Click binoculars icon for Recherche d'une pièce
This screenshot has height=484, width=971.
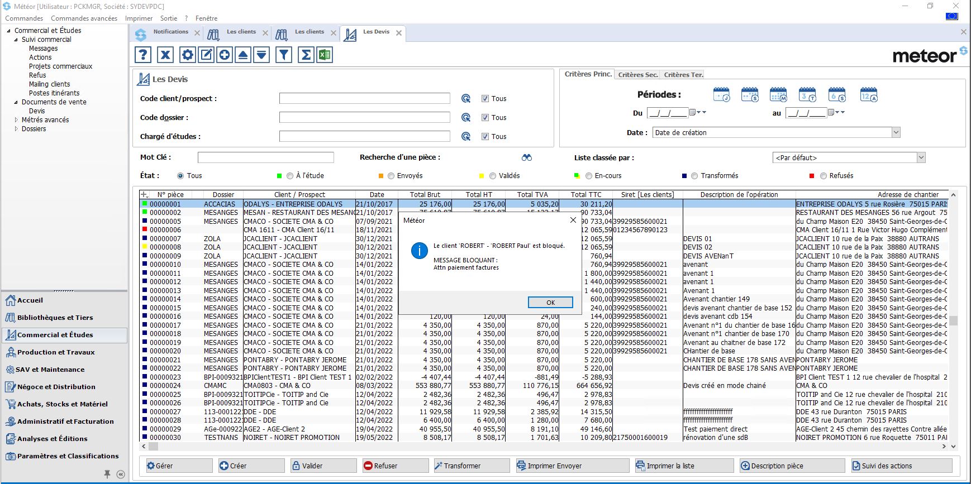[x=527, y=157]
